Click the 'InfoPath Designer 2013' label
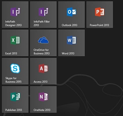Image resolution: width=123 pixels, height=116 pixels. coord(13,23)
